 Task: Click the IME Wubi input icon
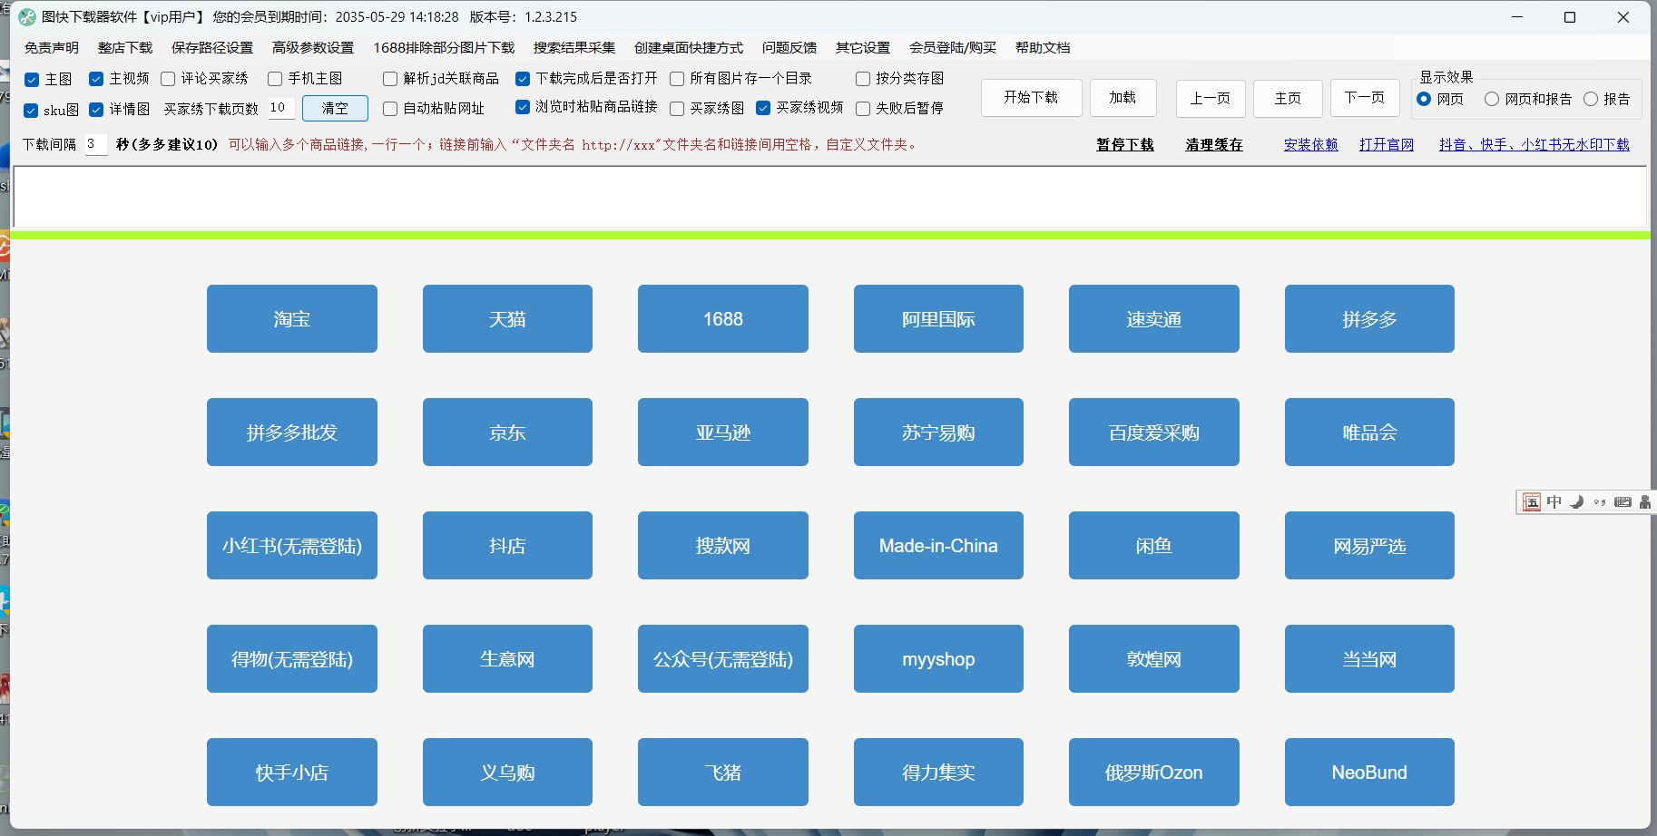click(x=1532, y=502)
